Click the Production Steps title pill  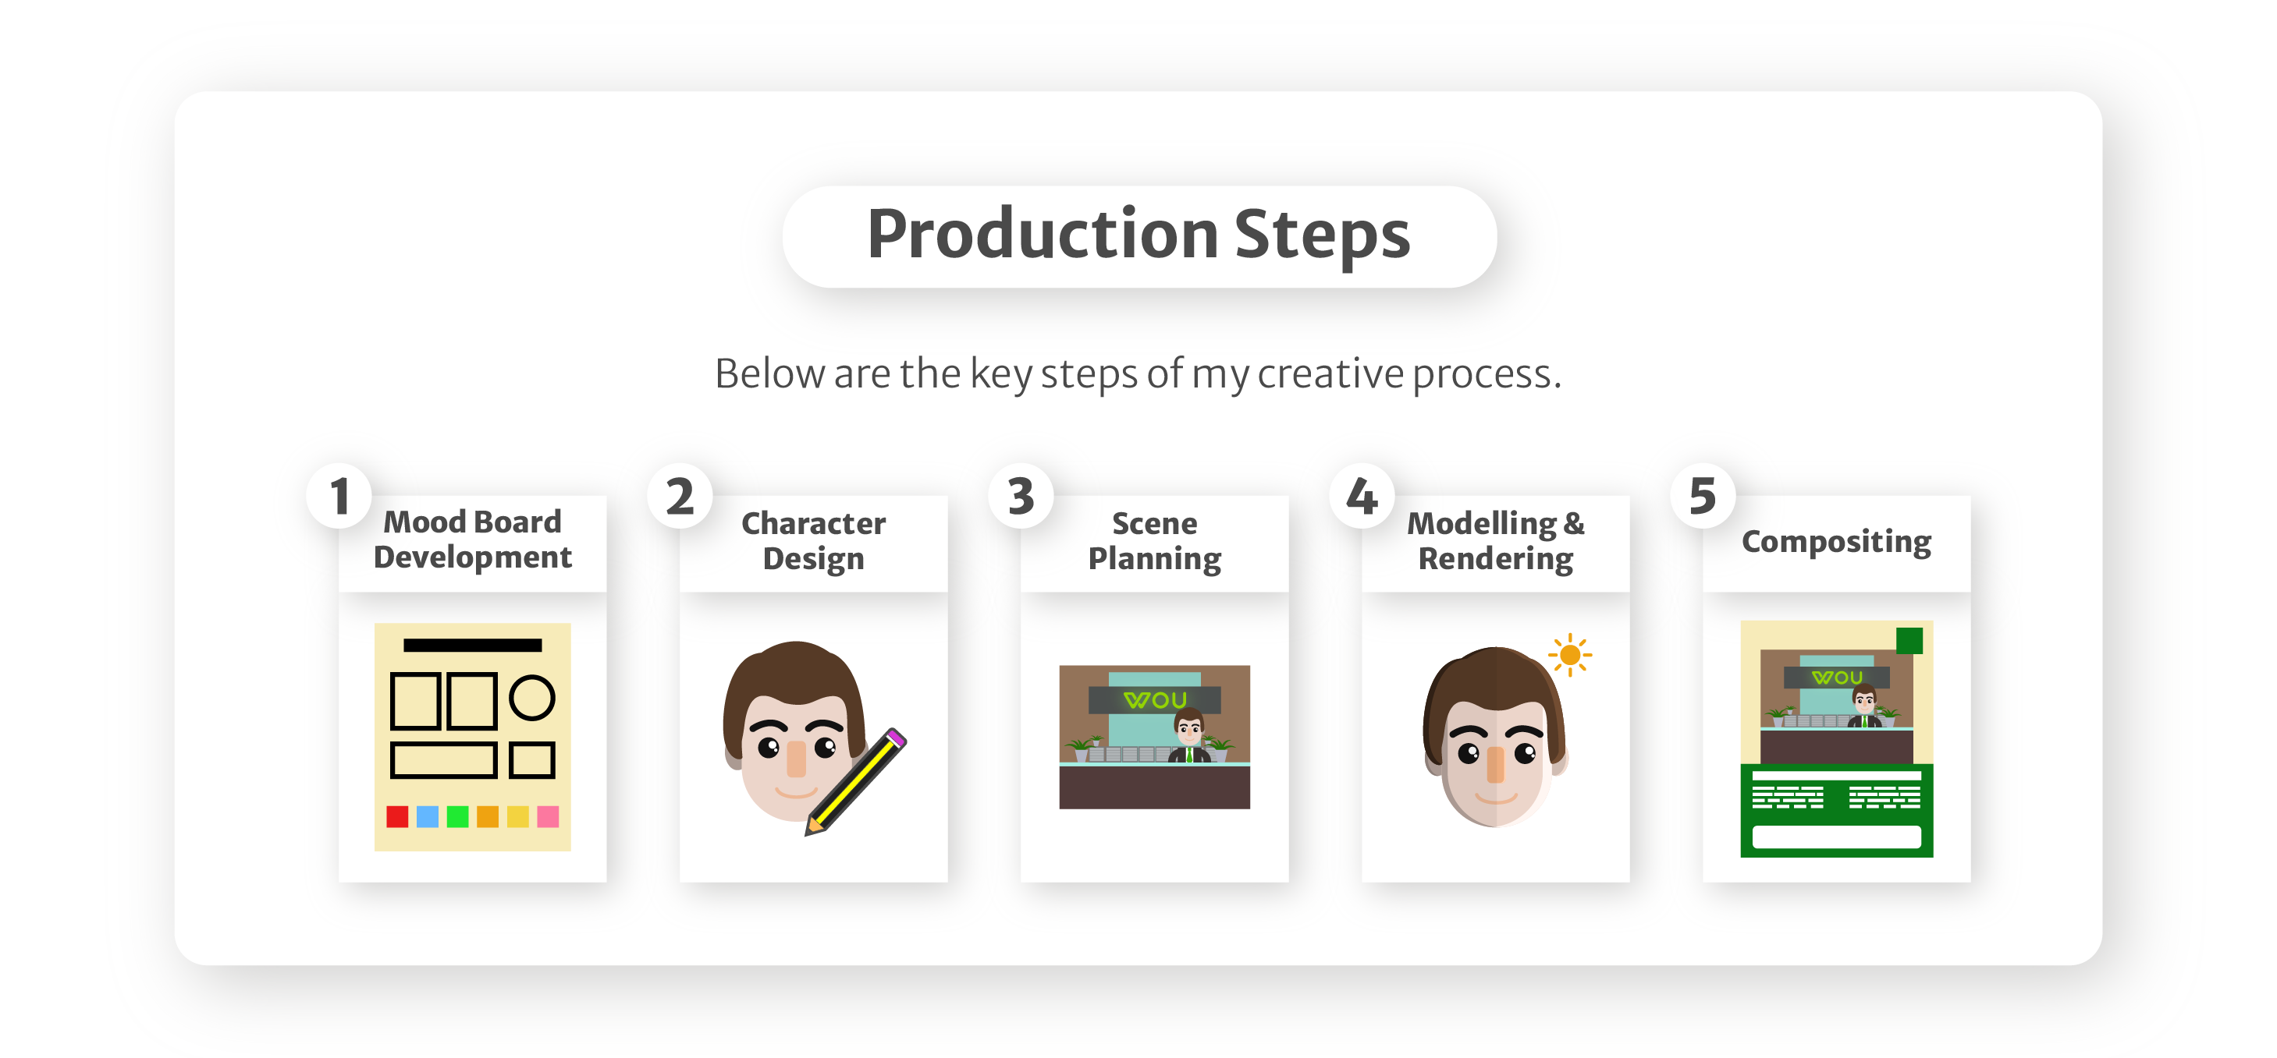(x=1138, y=235)
